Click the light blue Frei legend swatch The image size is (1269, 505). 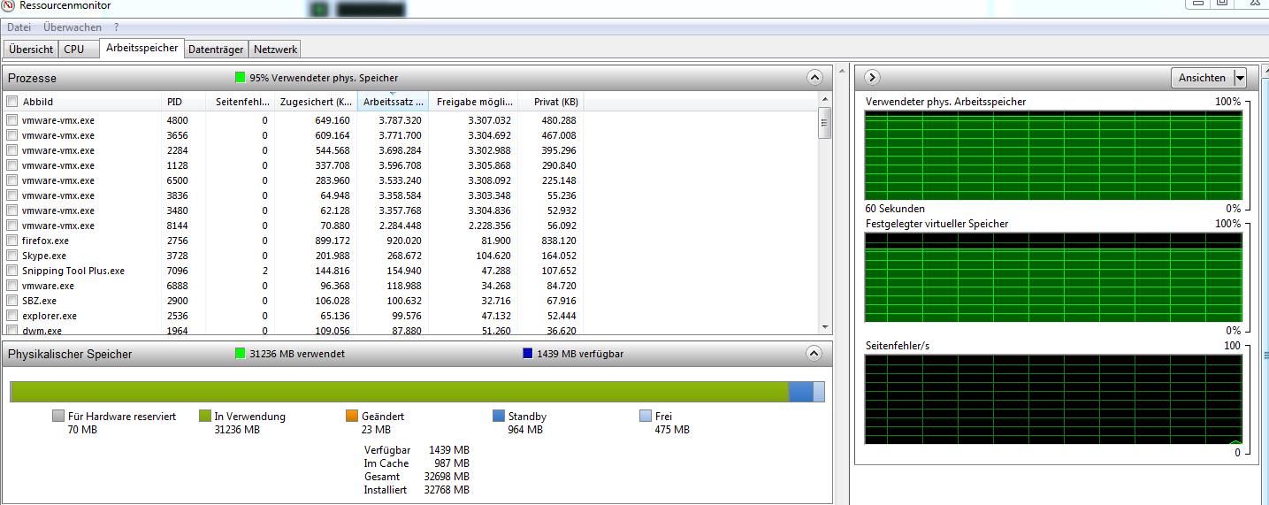click(x=646, y=416)
